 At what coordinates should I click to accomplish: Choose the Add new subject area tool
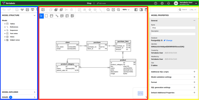pyautogui.click(x=72, y=16)
